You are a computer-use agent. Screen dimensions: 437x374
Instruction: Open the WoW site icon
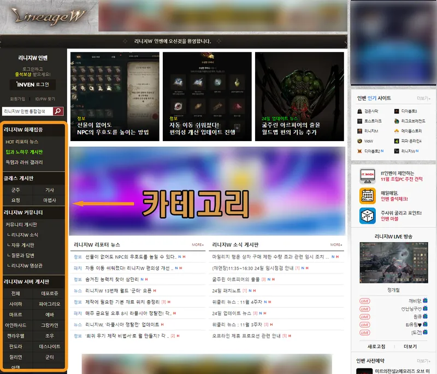(359, 141)
